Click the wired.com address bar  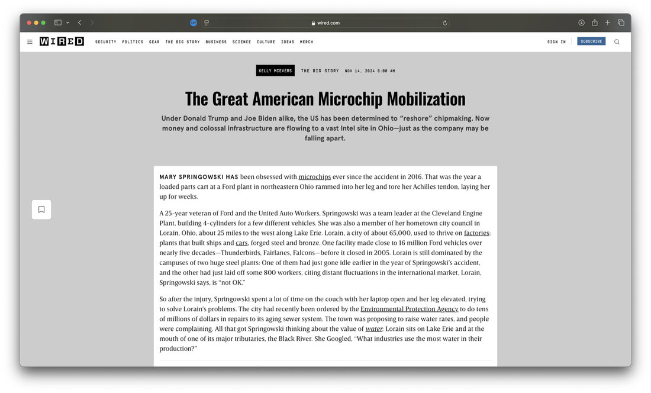tap(325, 23)
